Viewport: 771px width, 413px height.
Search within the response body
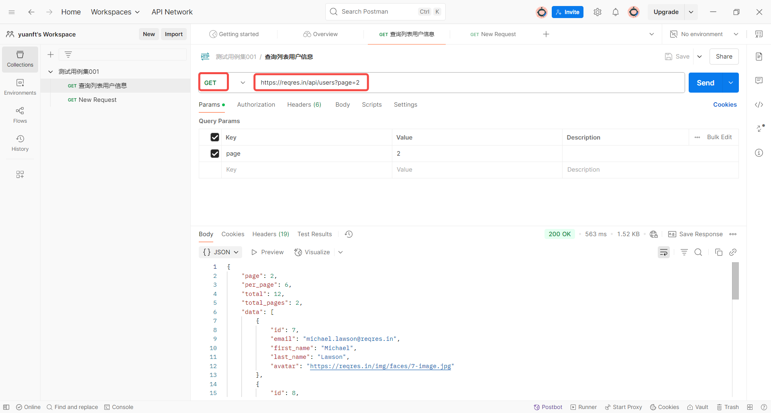point(698,252)
